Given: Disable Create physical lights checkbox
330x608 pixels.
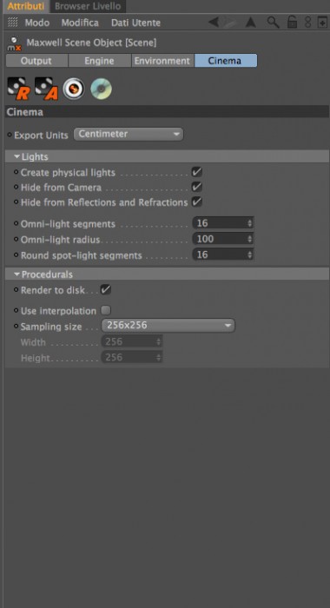Looking at the screenshot, I should coord(197,172).
